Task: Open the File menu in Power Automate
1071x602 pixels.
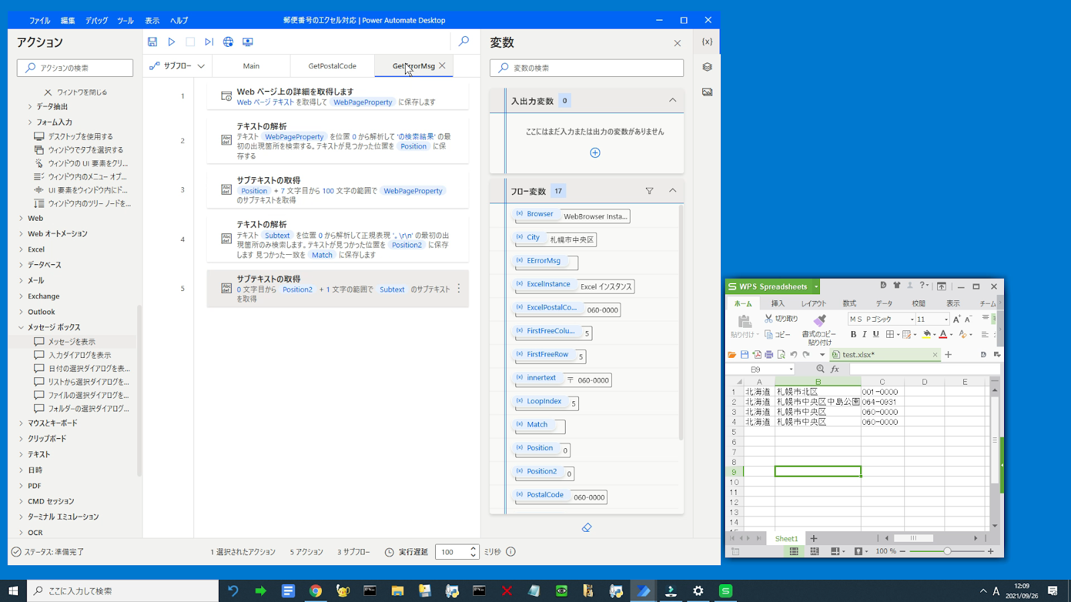Action: point(39,21)
